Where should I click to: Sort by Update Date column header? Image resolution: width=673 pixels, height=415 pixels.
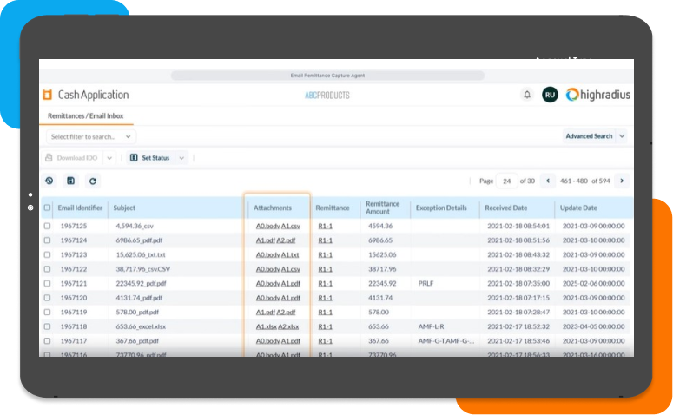point(578,207)
